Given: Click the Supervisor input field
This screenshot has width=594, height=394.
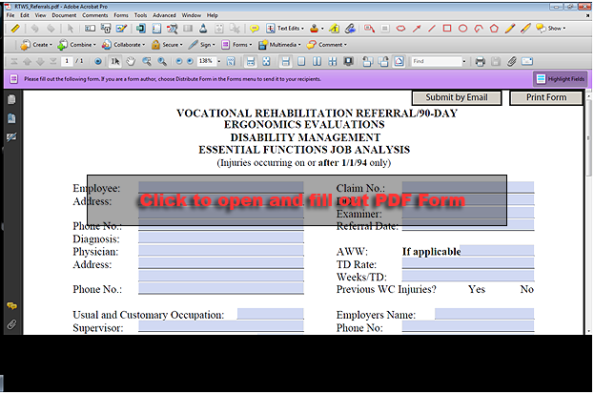Looking at the screenshot, I should (221, 326).
